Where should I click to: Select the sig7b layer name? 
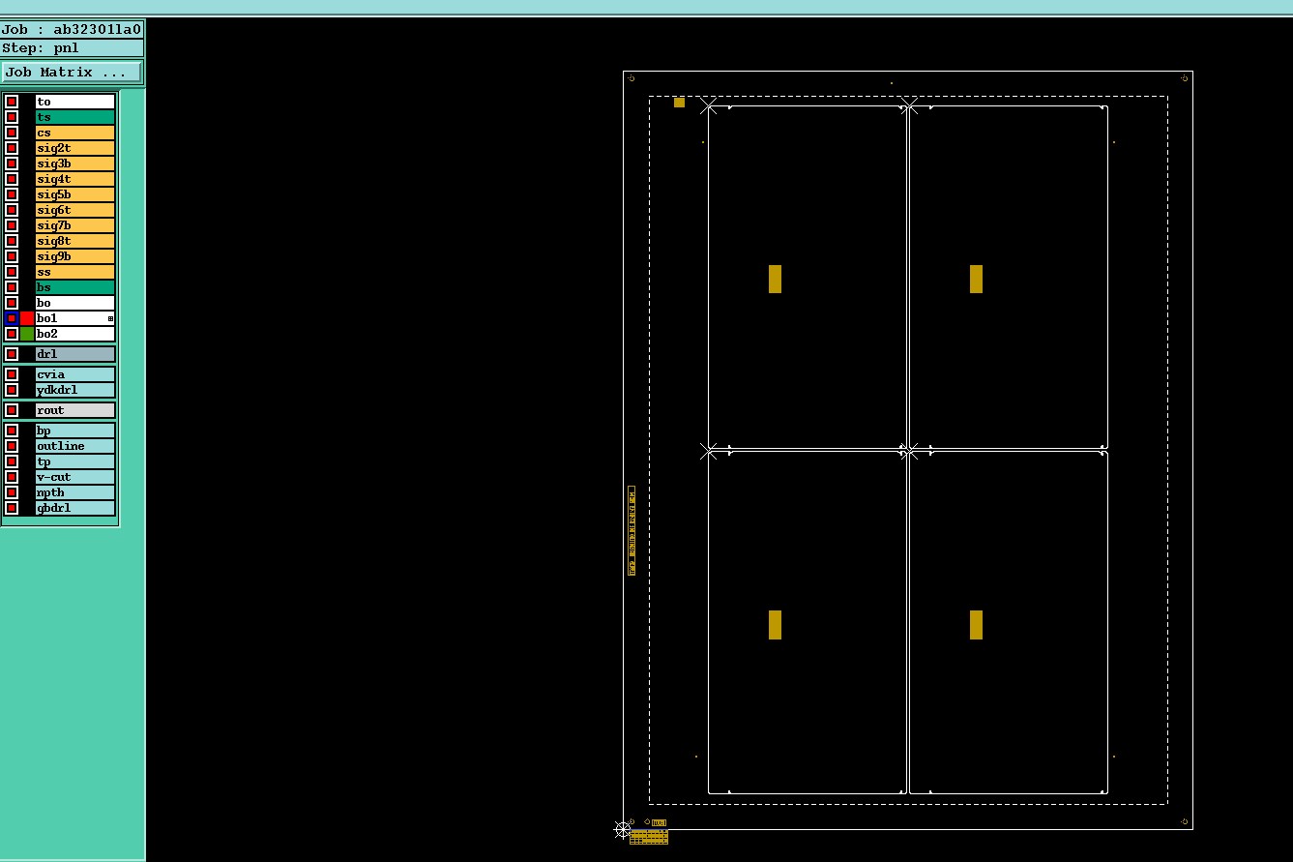pos(75,225)
